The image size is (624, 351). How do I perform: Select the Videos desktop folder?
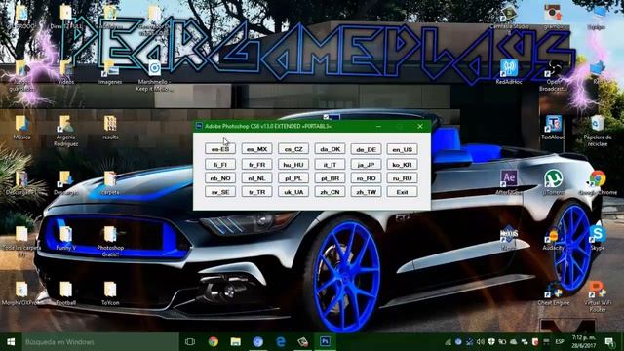[65, 72]
